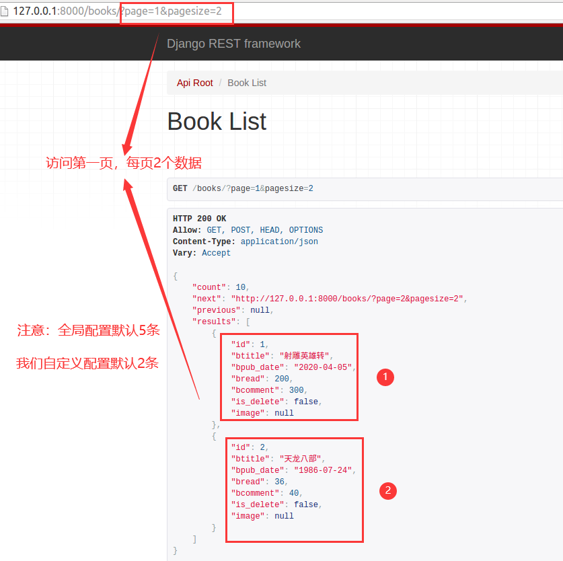Screen dimensions: 563x561
Task: Click Content-Type application/json header
Action: 246,241
